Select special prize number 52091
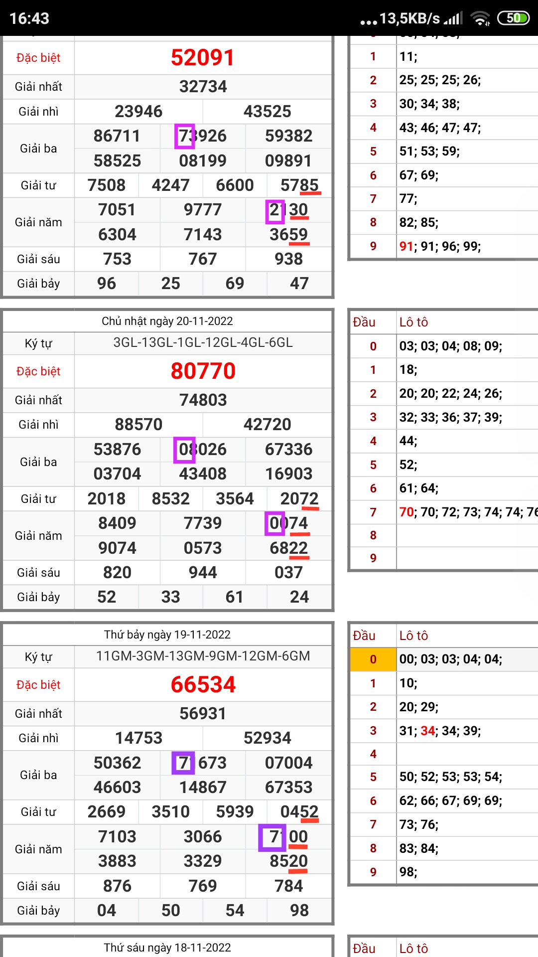Screen dimensions: 538x957 [203, 57]
